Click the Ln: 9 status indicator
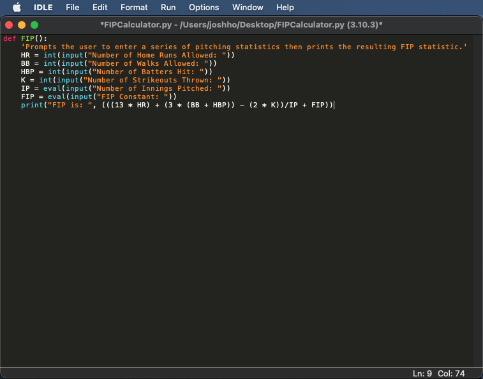The width and height of the screenshot is (483, 379). [422, 374]
